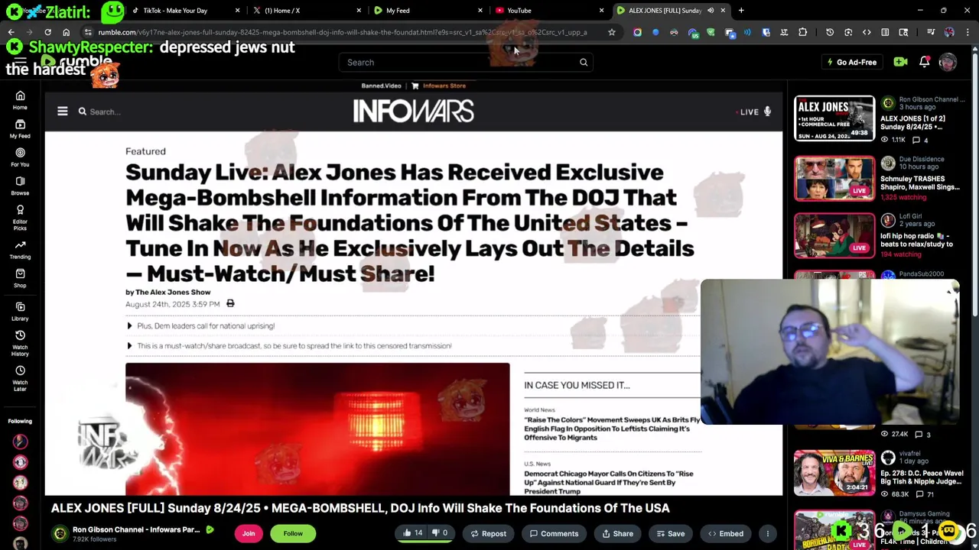Reload the page with browser refresh button
The height and width of the screenshot is (550, 979).
[47, 32]
